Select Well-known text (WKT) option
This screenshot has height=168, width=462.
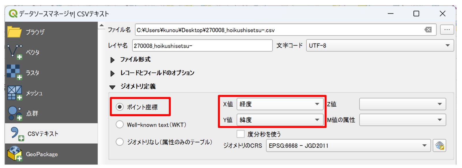(x=120, y=124)
